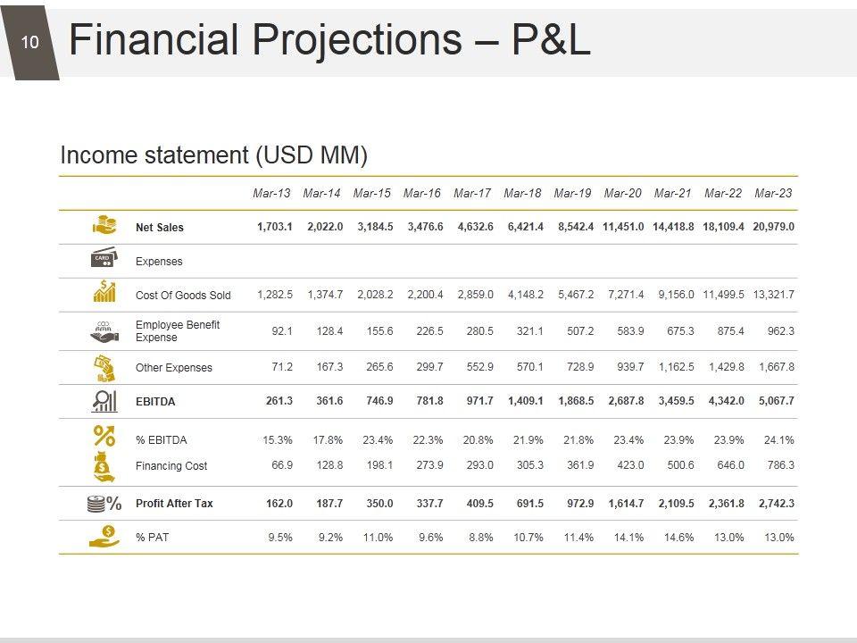Click the % EBITDA percent sign icon

tap(104, 437)
